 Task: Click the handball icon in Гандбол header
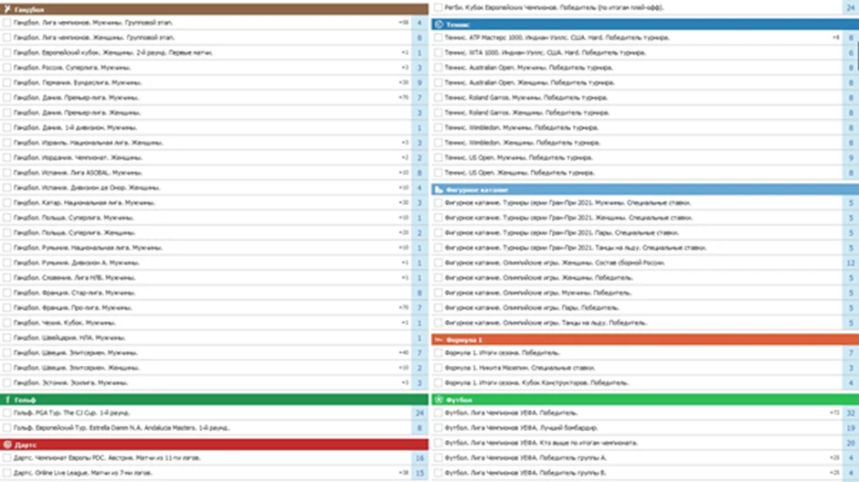tap(7, 9)
